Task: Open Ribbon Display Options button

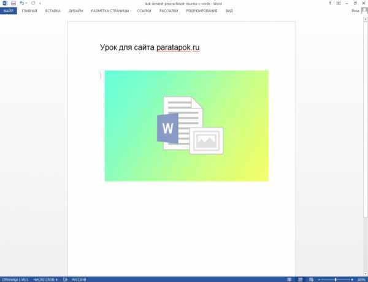Action: (x=339, y=3)
